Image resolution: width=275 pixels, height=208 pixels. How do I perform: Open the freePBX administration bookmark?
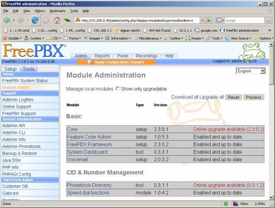pos(239,30)
